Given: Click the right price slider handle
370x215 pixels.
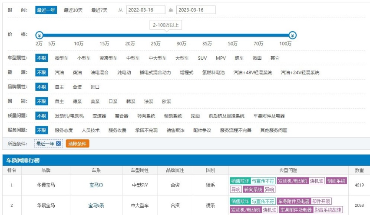Looking at the screenshot, I should (293, 35).
